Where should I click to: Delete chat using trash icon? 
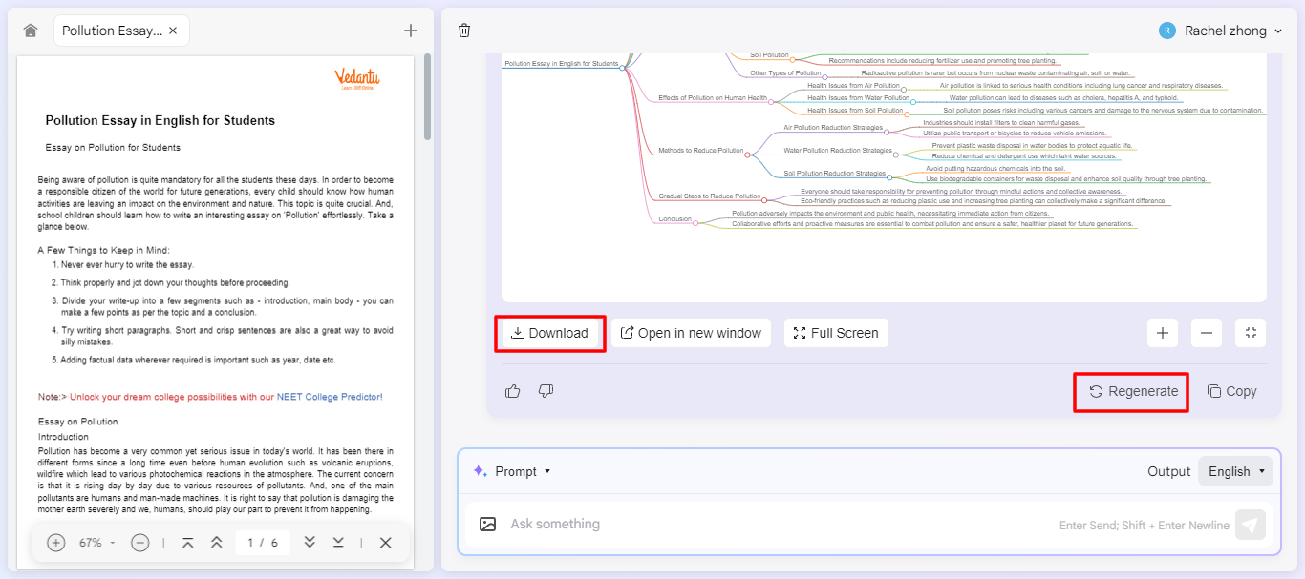(x=464, y=31)
